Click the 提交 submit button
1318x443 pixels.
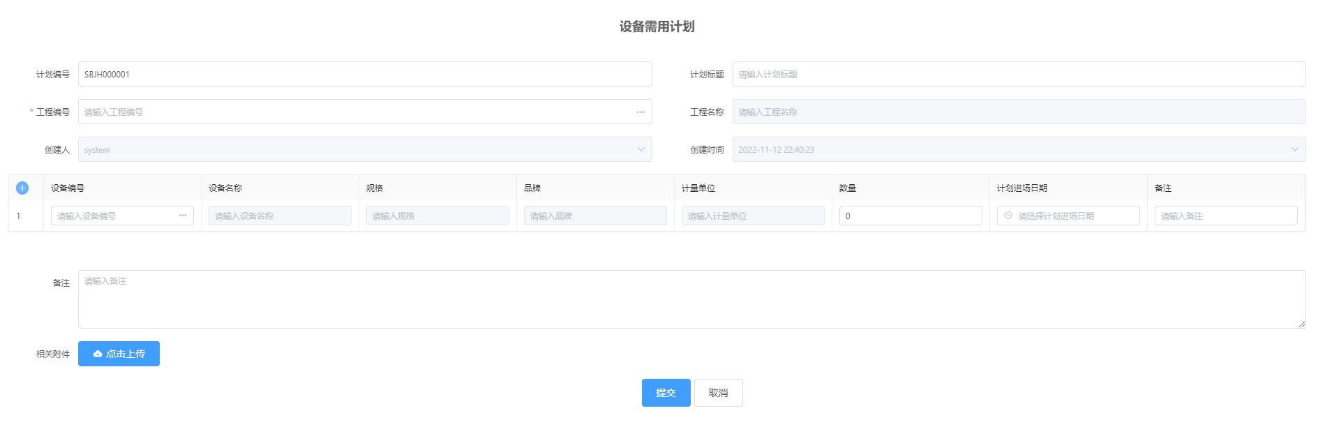click(x=666, y=393)
